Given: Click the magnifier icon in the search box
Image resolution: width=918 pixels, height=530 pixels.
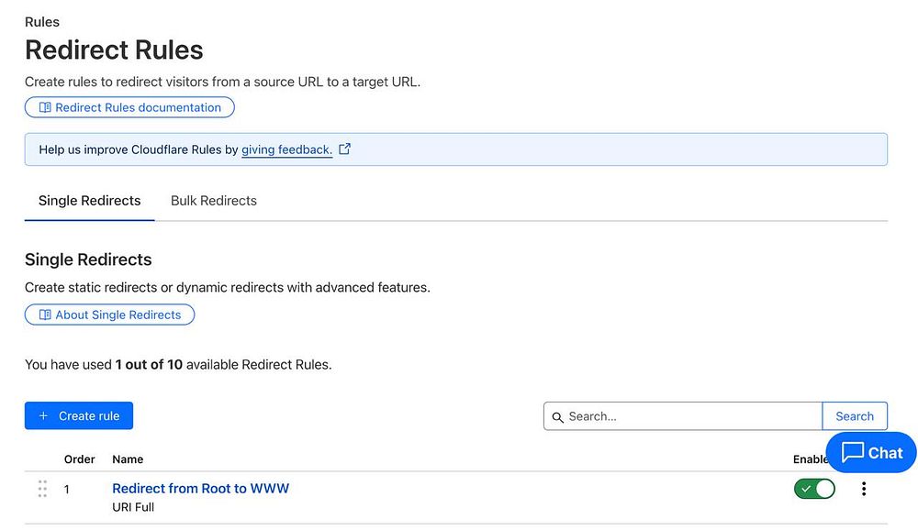Looking at the screenshot, I should click(x=557, y=416).
